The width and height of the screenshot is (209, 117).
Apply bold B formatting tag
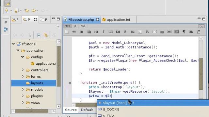tap(147, 32)
